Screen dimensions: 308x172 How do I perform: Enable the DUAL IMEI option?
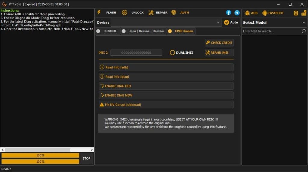coord(181,53)
